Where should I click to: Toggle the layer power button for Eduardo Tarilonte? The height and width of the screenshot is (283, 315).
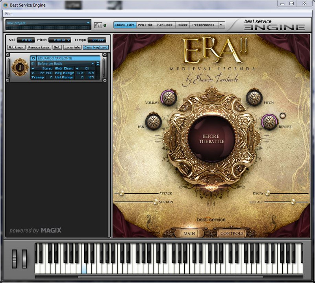33,58
